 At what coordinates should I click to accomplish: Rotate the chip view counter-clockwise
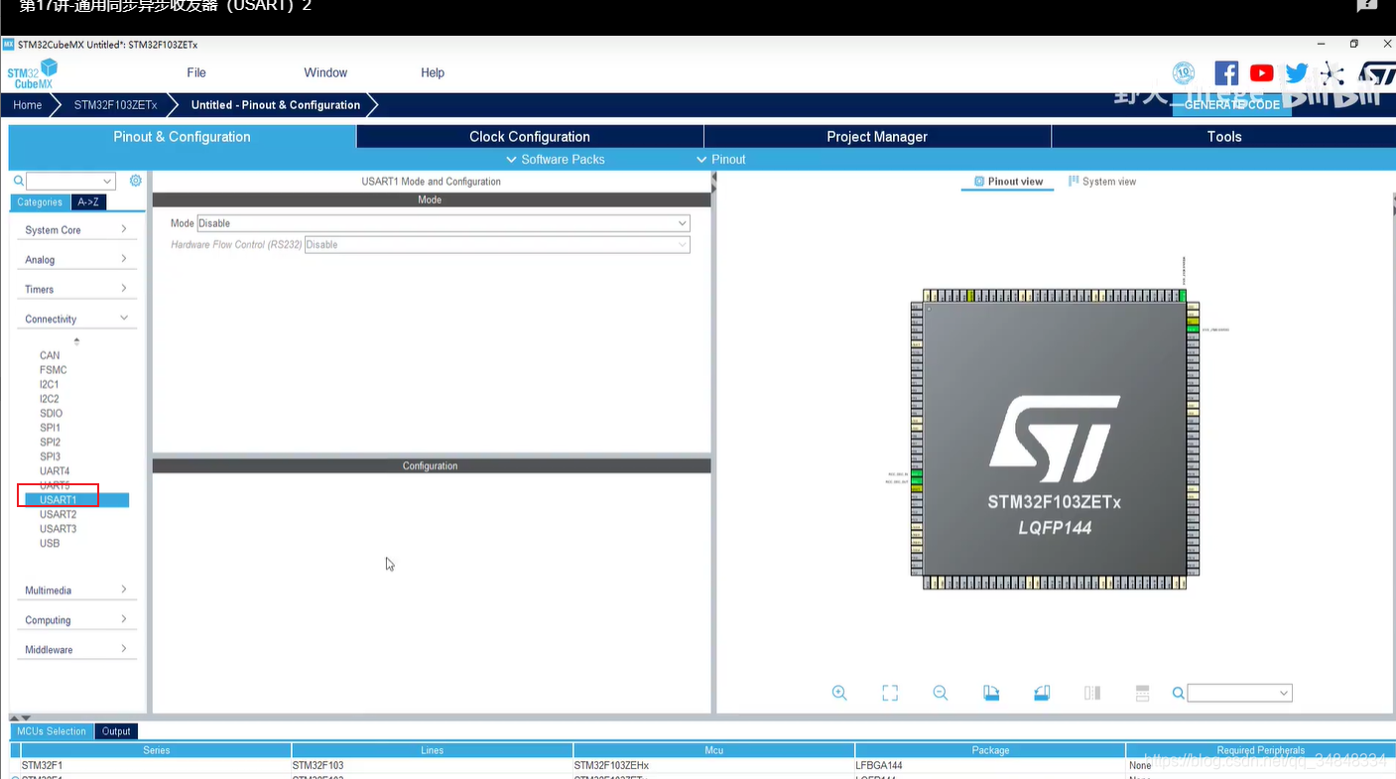tap(1042, 693)
